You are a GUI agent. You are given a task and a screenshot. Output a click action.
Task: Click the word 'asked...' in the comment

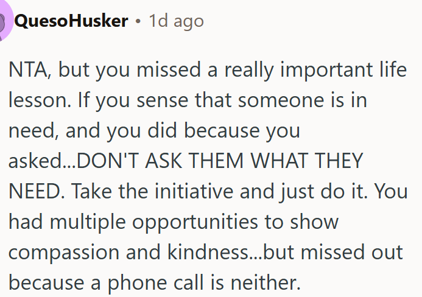42,161
